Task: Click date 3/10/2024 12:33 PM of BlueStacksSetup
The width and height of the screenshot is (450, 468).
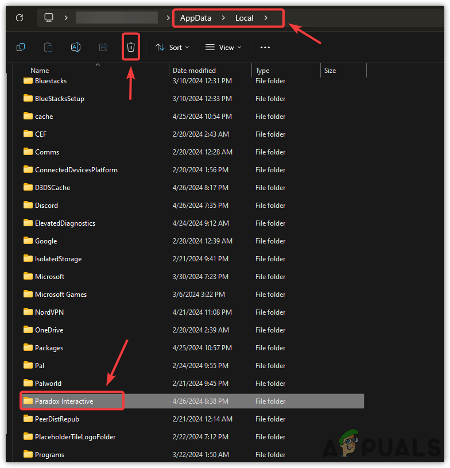Action: point(202,99)
